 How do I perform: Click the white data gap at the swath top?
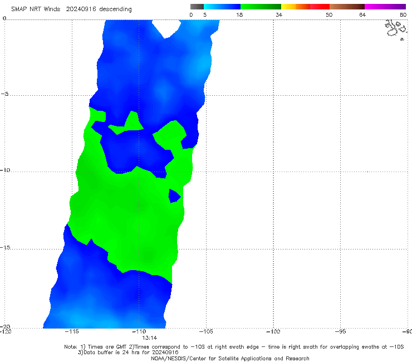(x=166, y=28)
